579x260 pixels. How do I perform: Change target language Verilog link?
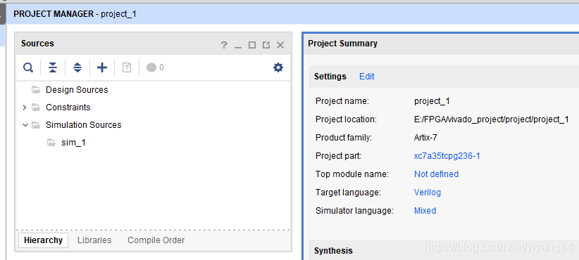pyautogui.click(x=428, y=193)
